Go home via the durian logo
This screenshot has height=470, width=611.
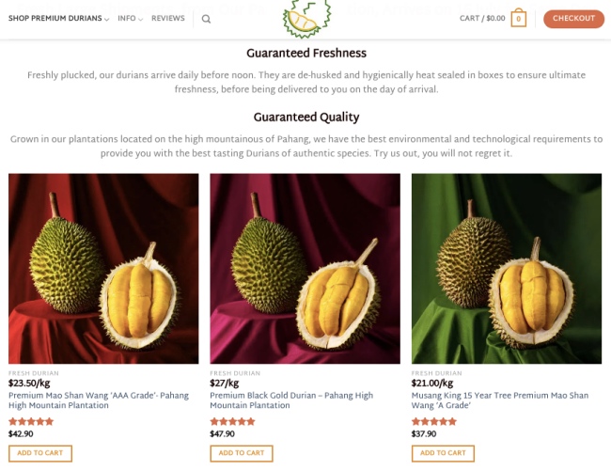tap(306, 20)
